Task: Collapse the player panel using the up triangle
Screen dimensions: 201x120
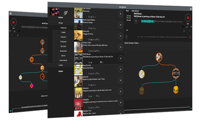Action: (x=127, y=30)
